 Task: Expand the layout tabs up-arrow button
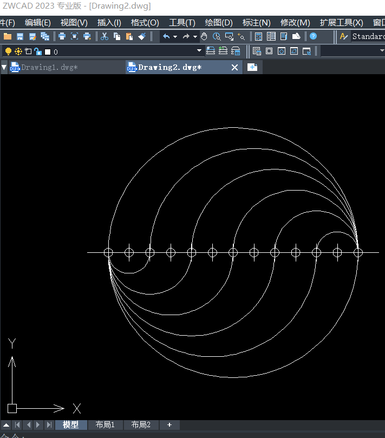[x=6, y=425]
